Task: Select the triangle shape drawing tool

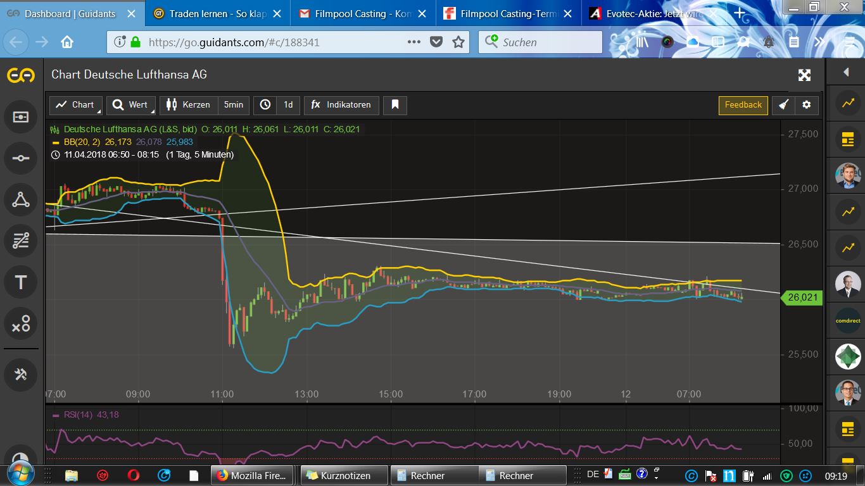Action: 21,200
